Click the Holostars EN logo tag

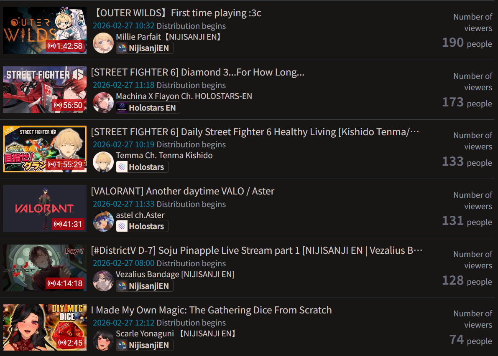(x=148, y=108)
